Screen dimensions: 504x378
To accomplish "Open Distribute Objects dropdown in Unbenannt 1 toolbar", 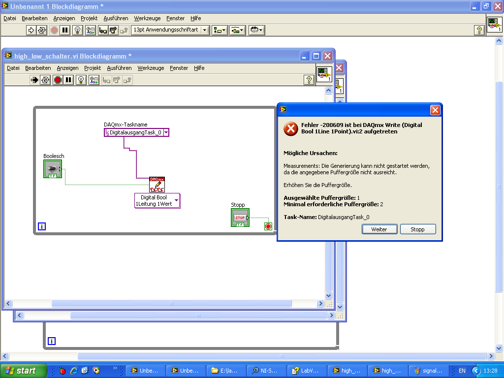I will [x=238, y=30].
